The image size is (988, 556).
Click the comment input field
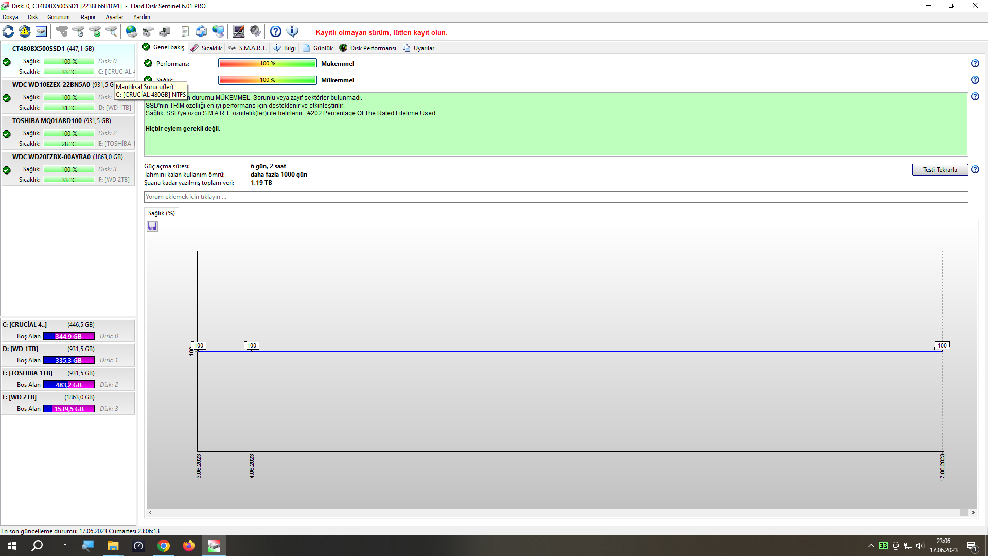coord(556,197)
